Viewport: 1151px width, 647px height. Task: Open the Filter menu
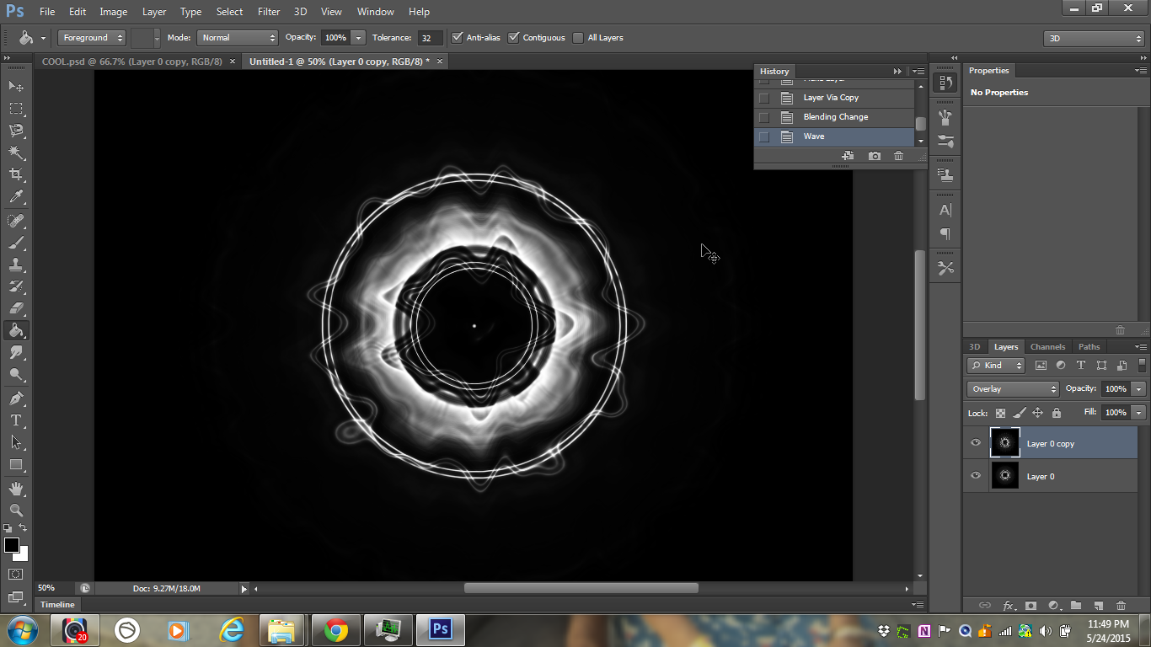(x=269, y=12)
